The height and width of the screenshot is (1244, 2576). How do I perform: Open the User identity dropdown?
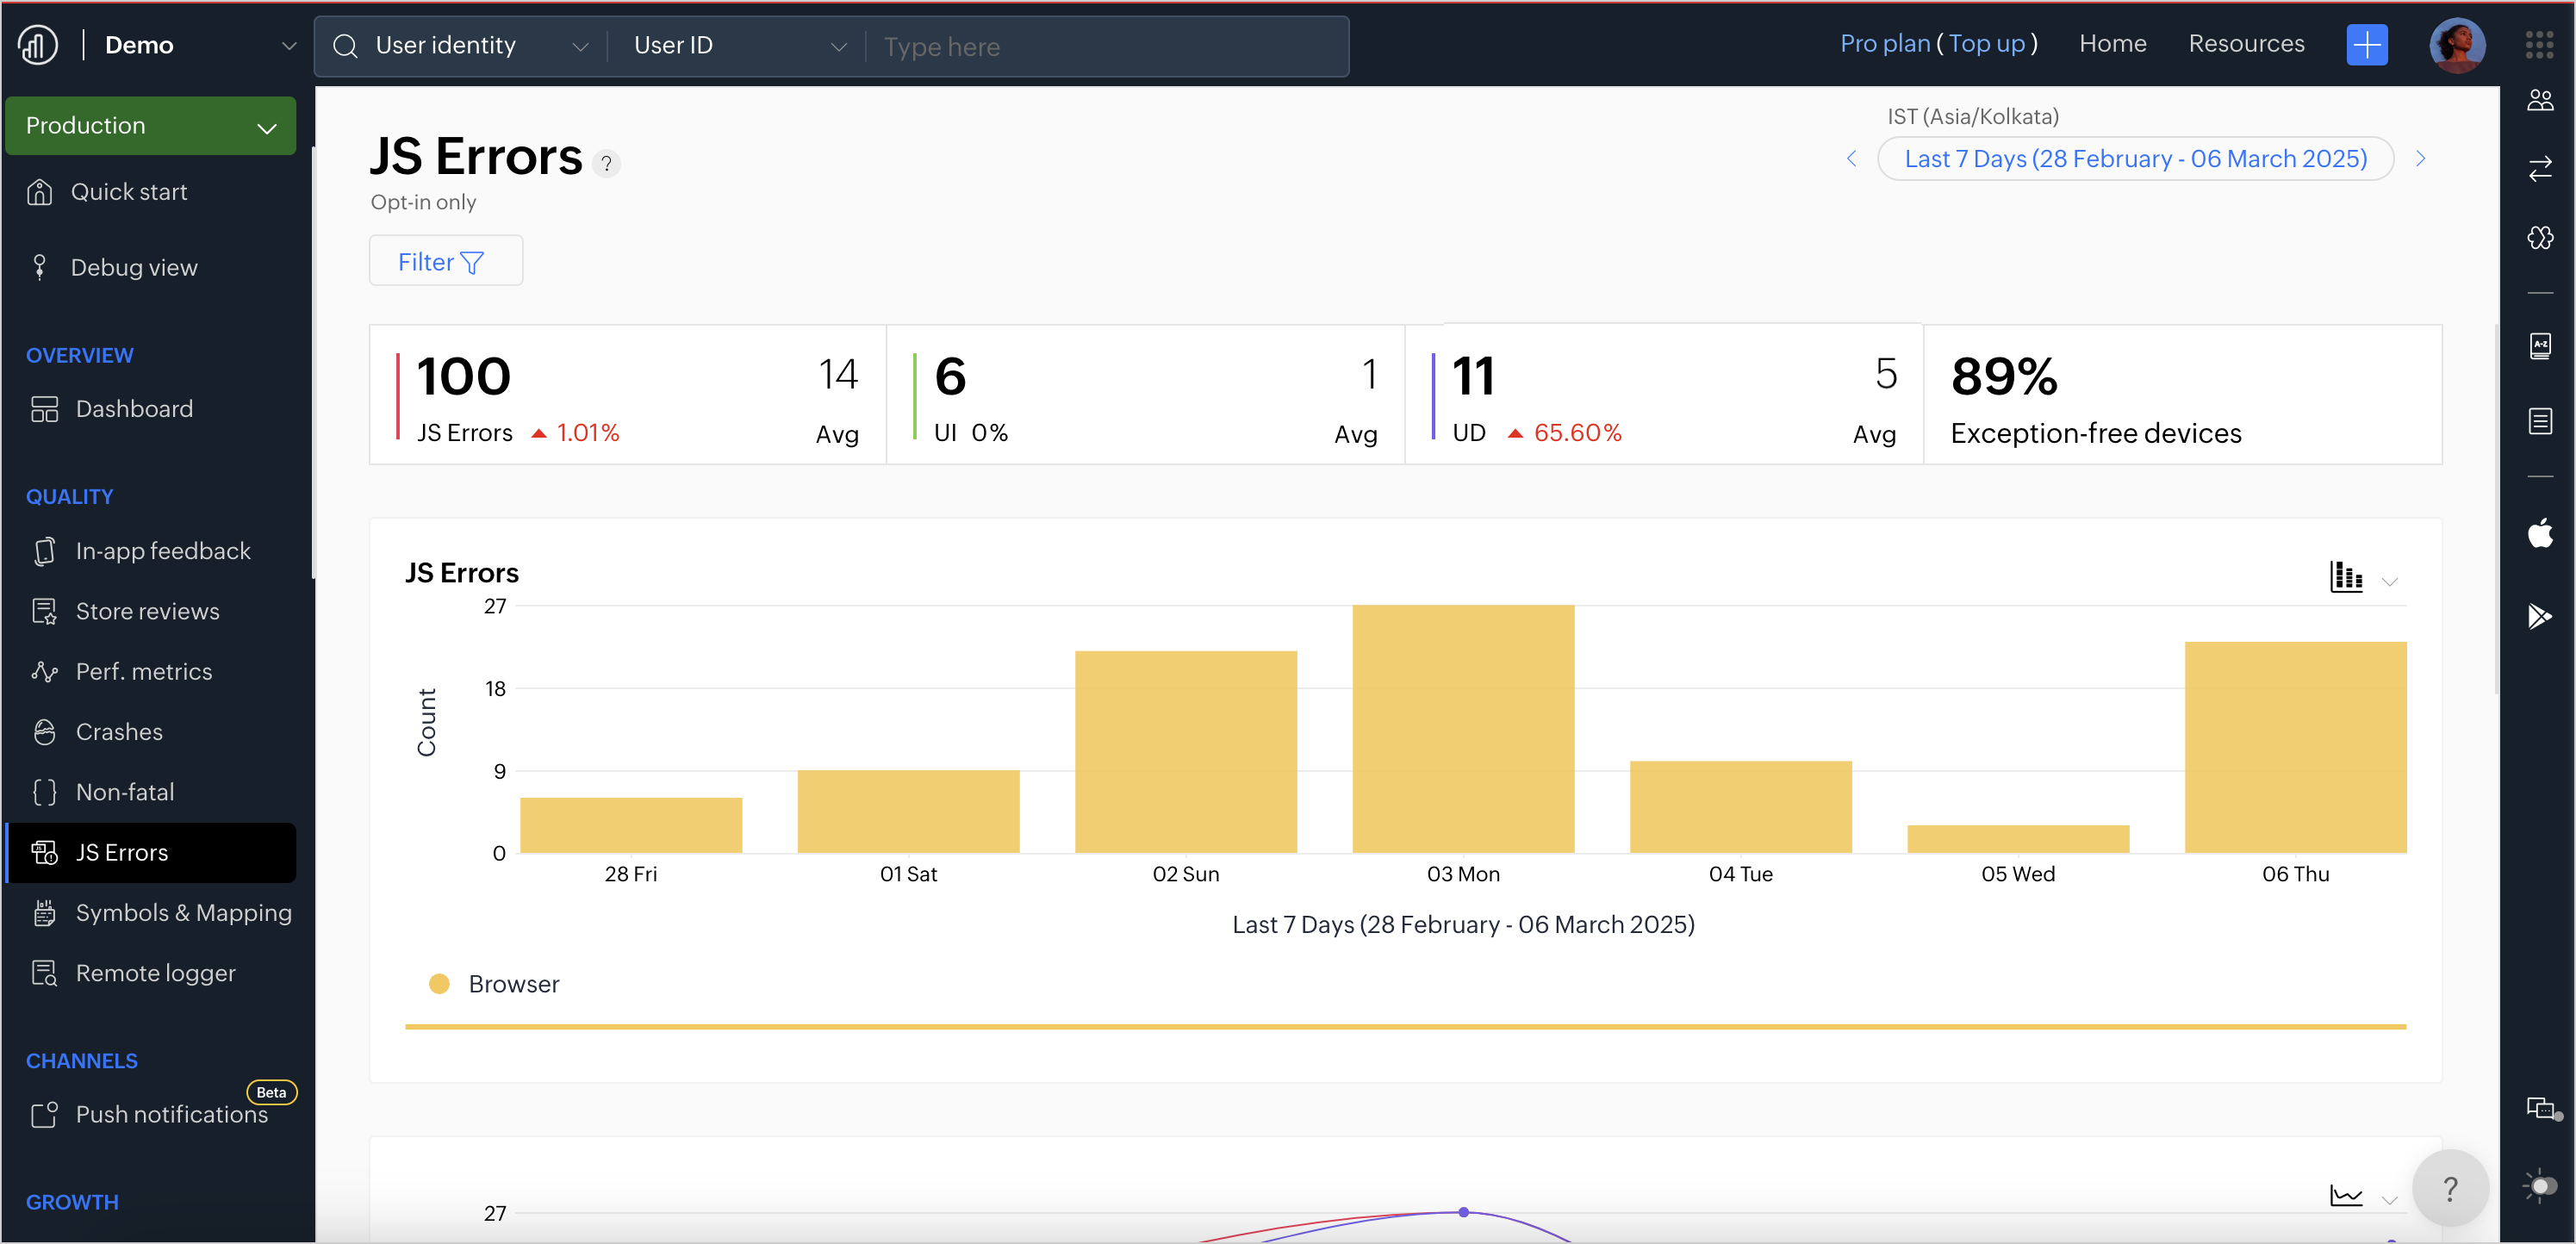pos(461,46)
